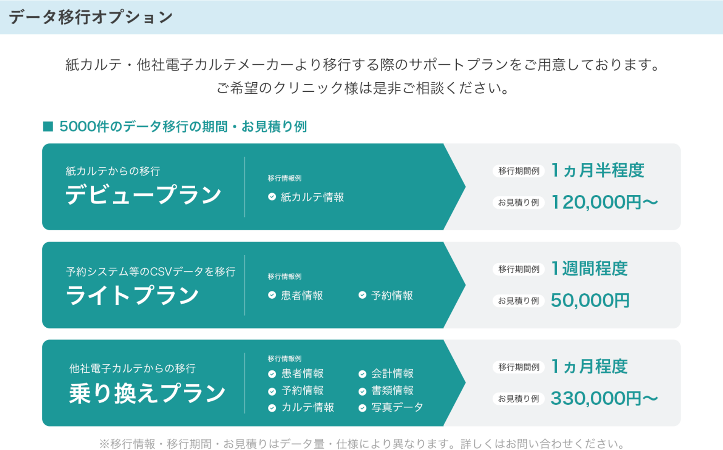Select the ライトプラン title
The height and width of the screenshot is (450, 723).
point(132,295)
